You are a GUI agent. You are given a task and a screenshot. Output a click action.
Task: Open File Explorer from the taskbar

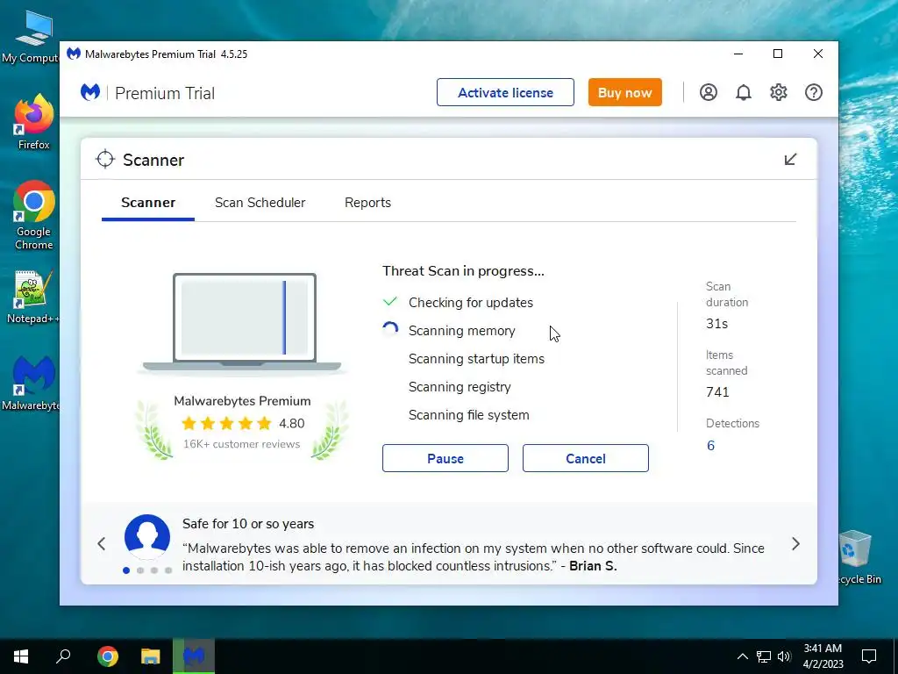coord(151,656)
